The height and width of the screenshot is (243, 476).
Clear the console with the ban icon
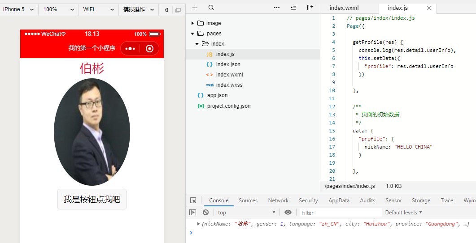point(205,213)
